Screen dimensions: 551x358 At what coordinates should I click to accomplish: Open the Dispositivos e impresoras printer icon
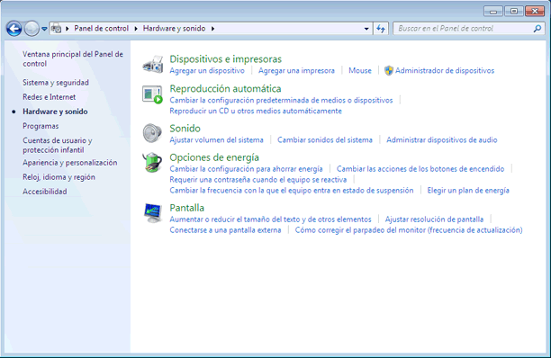click(153, 64)
